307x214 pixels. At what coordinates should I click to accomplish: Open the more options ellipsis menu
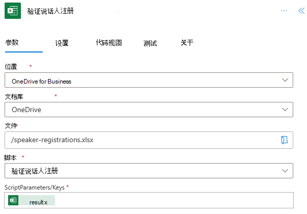pyautogui.click(x=284, y=11)
